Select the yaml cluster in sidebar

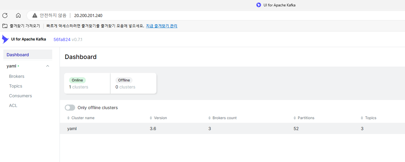[12, 66]
